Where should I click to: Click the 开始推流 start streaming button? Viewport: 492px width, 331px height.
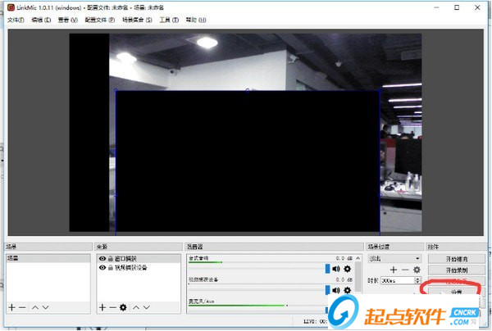click(457, 259)
